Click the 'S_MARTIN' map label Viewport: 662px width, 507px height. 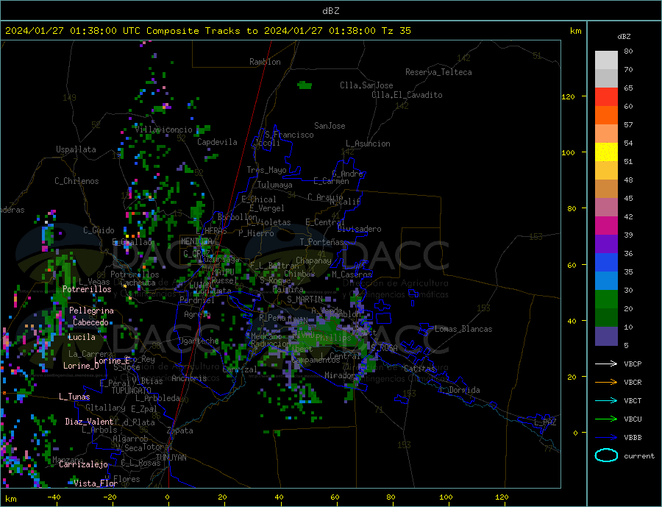[x=305, y=299]
